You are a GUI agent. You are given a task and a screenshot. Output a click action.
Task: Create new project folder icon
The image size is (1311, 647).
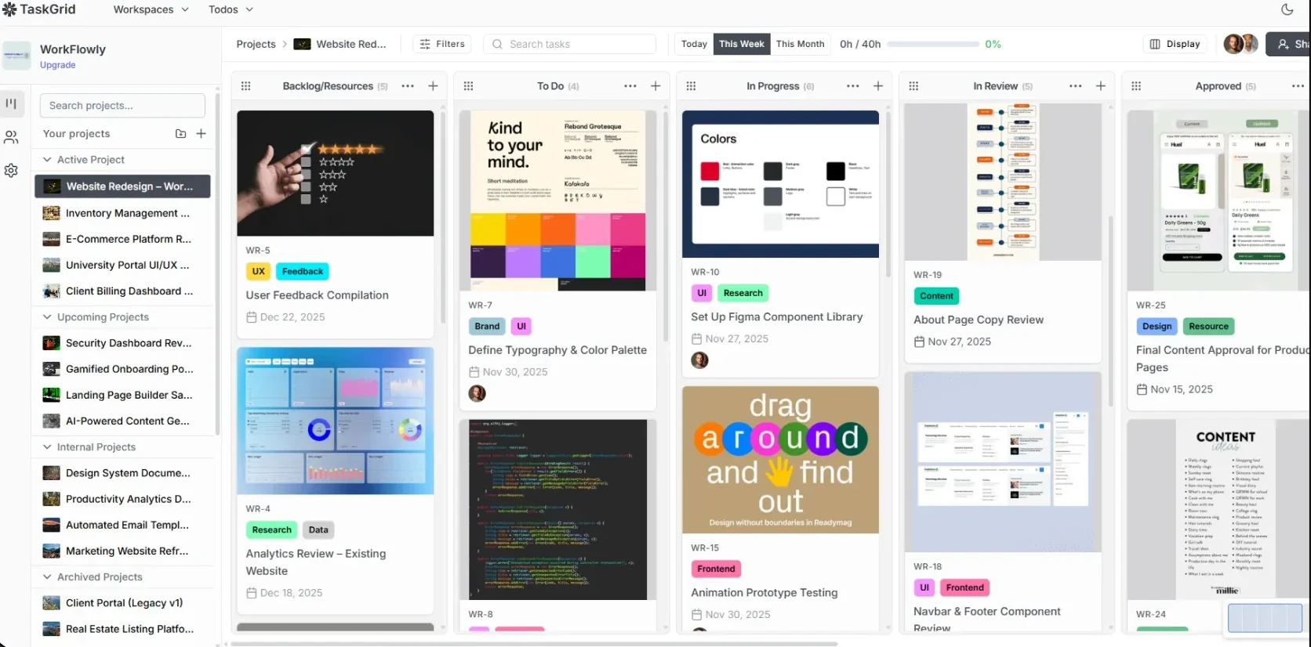[x=180, y=134]
